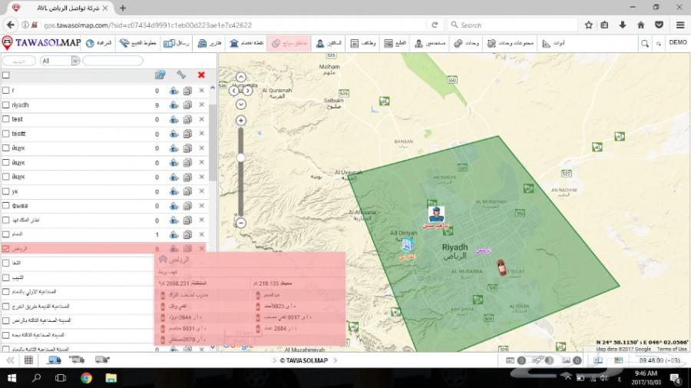Click the units icon in the test row
The image size is (691, 388).
pyautogui.click(x=174, y=120)
